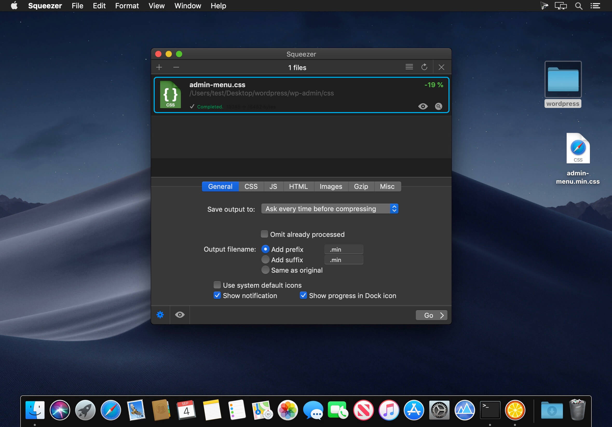Screen dimensions: 612x427
Task: Switch to the Images tab
Action: point(330,187)
